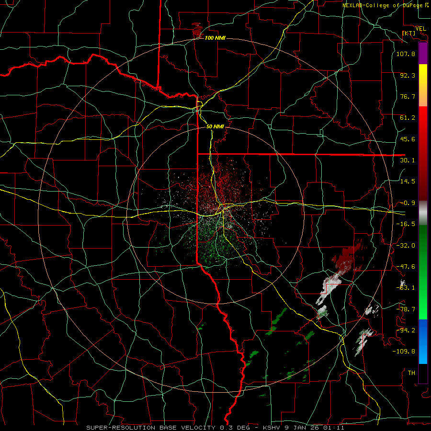This screenshot has width=431, height=431.
Task: Click the -78.7 velocity scale value
Action: click(x=406, y=309)
